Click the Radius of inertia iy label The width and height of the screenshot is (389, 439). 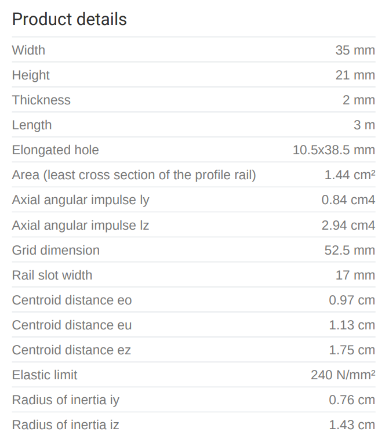coord(66,400)
